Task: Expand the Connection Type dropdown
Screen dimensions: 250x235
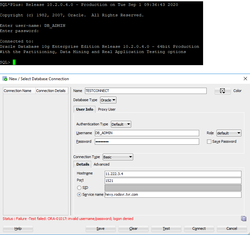Action: (118, 157)
